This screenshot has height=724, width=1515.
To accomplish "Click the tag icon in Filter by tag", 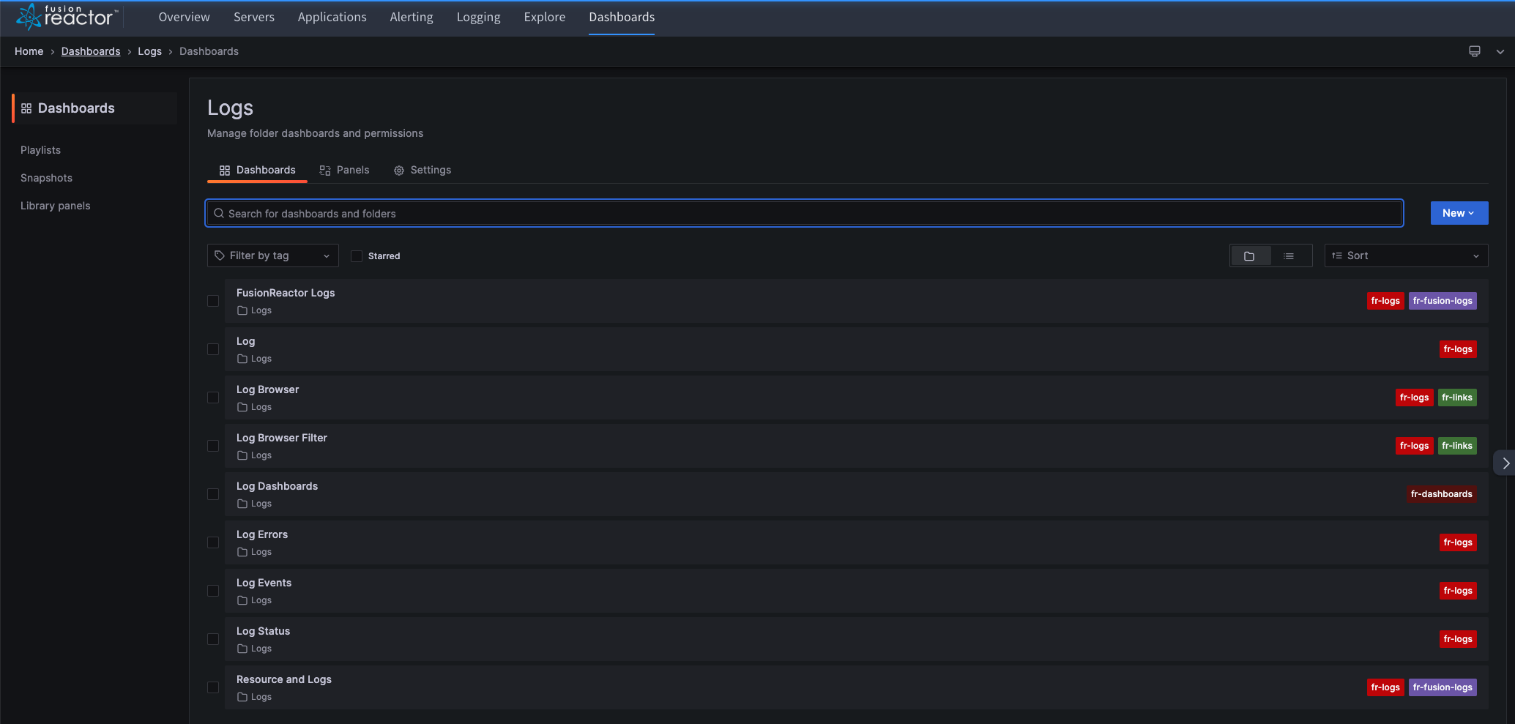I will 220,255.
